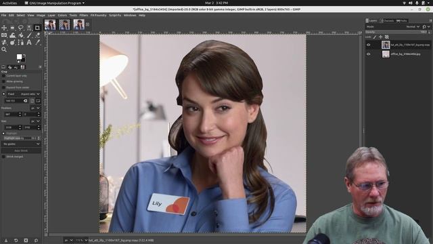This screenshot has width=433, height=244.
Task: Select the Text tool
Action: point(29,42)
